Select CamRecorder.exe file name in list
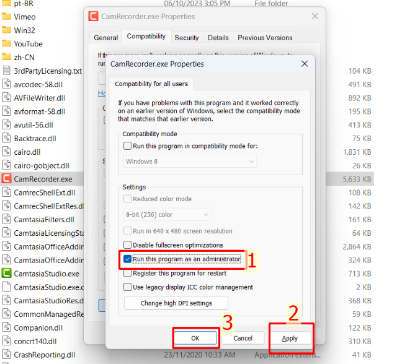The image size is (397, 364). [x=43, y=179]
